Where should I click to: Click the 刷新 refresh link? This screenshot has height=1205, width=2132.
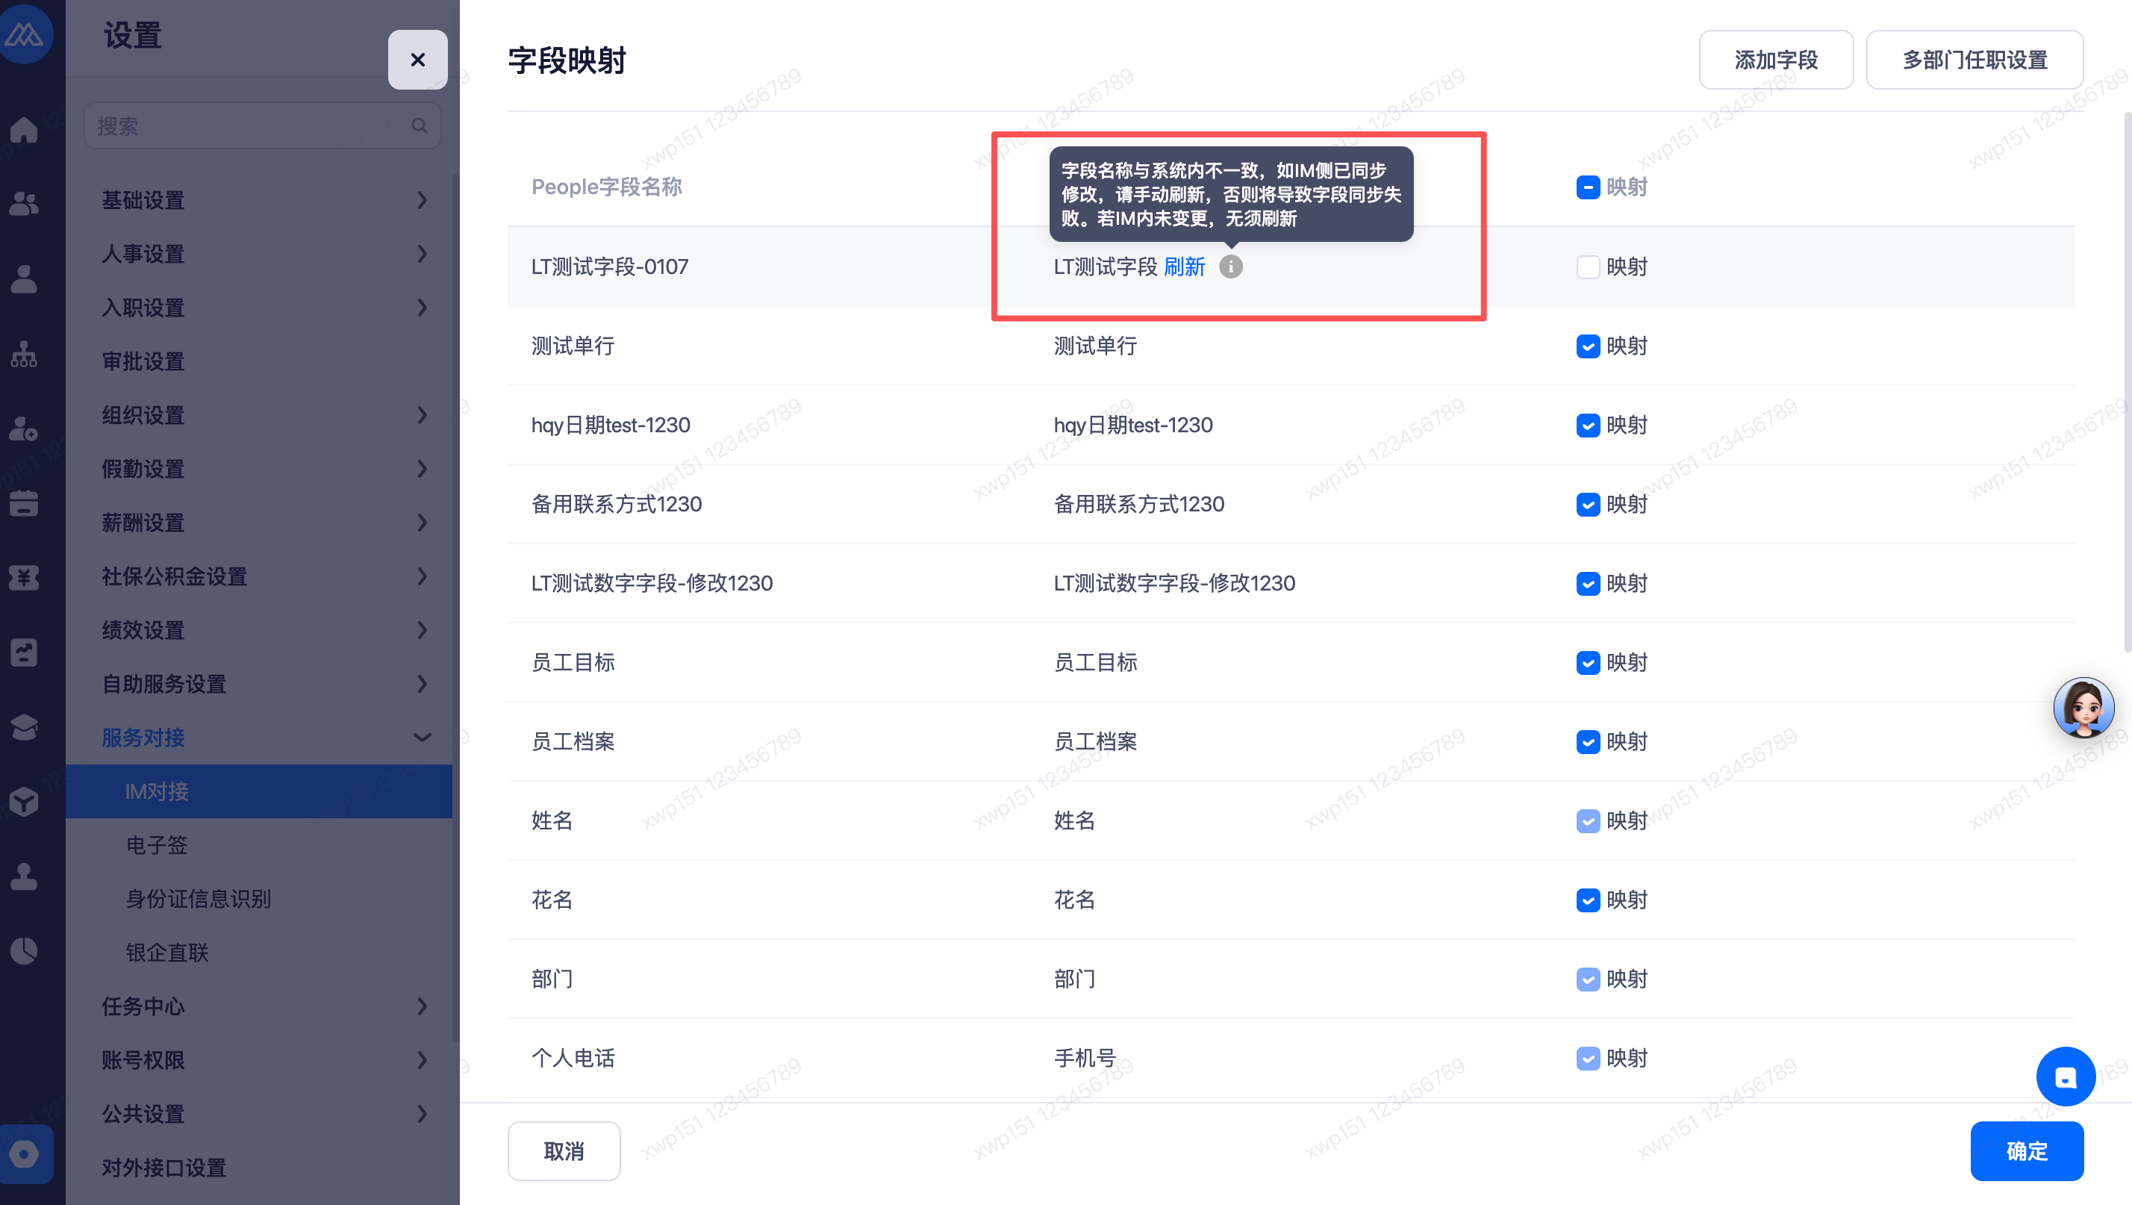pos(1185,267)
